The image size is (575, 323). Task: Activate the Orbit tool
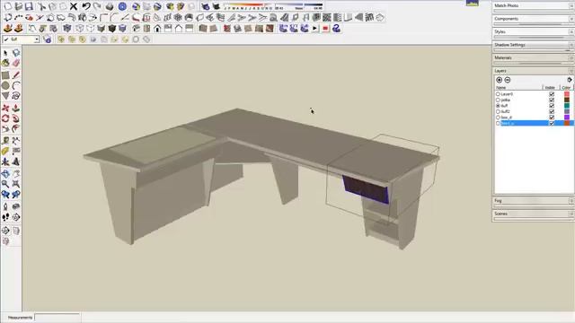pyautogui.click(x=5, y=173)
